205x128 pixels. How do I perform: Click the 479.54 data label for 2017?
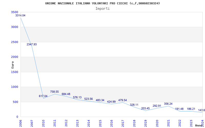(122, 100)
